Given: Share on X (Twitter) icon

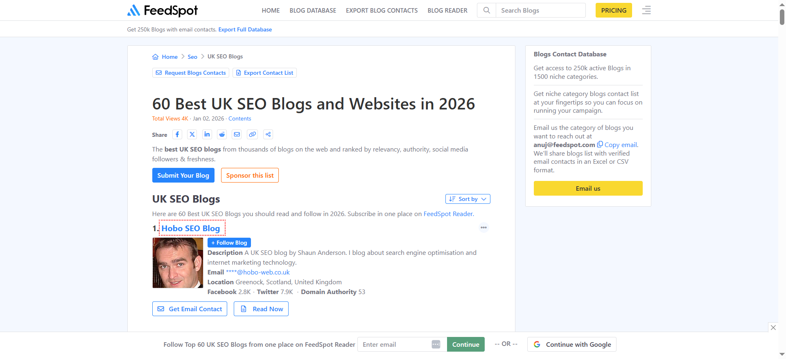Looking at the screenshot, I should click(192, 134).
